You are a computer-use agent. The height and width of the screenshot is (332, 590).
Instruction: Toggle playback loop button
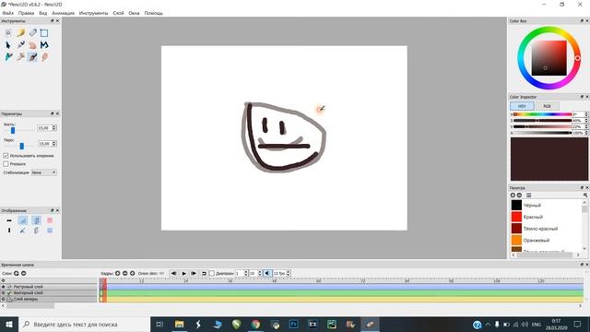(204, 273)
